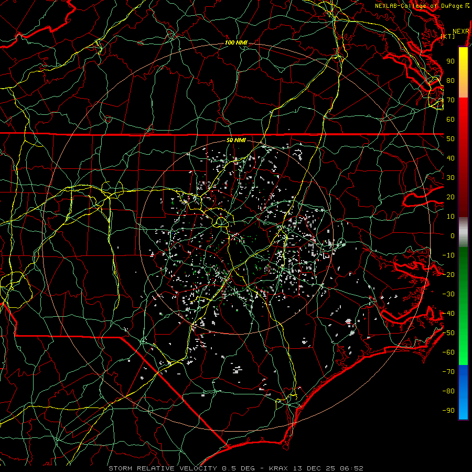This screenshot has width=472, height=472.
Task: Click the 80 knot label on the scale
Action: pyautogui.click(x=450, y=81)
